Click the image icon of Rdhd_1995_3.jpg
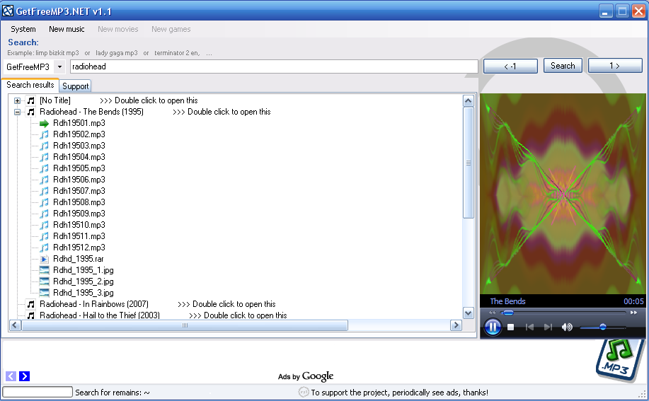Screen dimensions: 649x401 [x=45, y=293]
